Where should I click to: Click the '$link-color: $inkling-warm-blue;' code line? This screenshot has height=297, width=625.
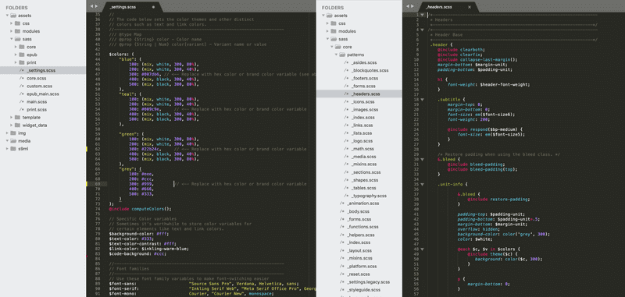click(149, 249)
